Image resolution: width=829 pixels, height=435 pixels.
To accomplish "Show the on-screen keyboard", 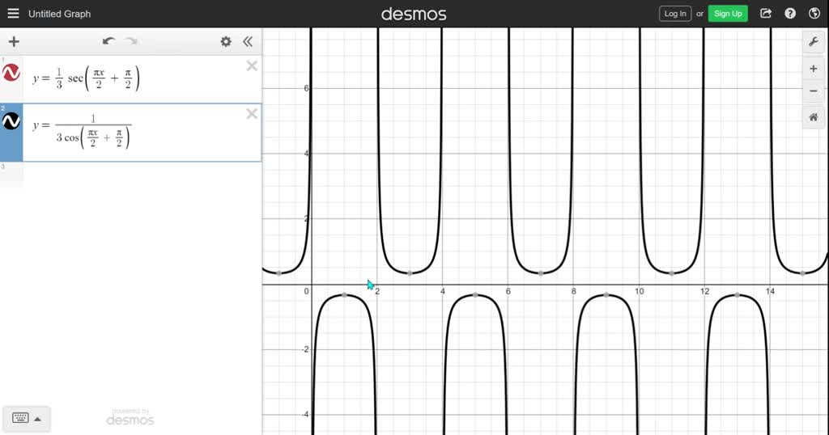I will pos(20,419).
